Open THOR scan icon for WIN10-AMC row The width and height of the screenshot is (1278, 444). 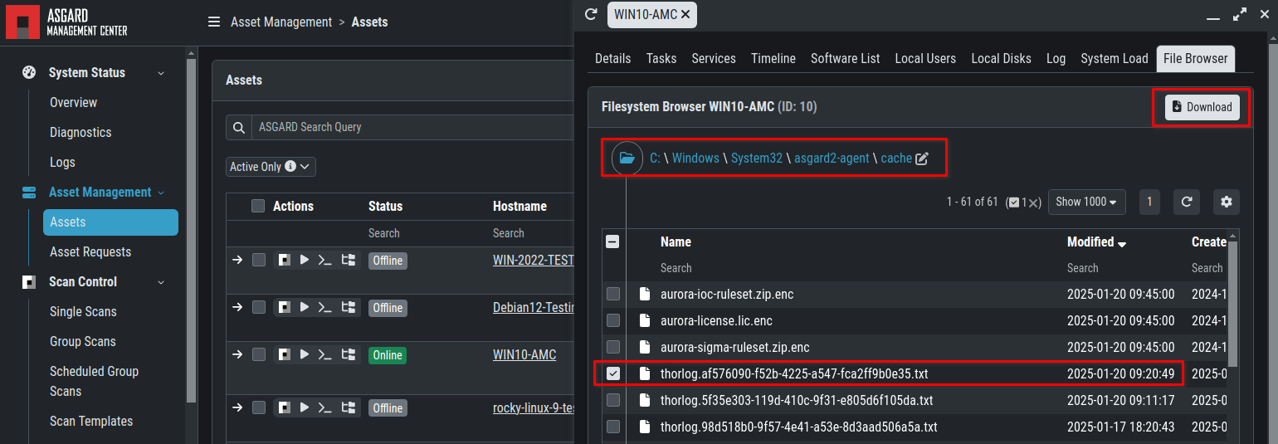pos(285,355)
